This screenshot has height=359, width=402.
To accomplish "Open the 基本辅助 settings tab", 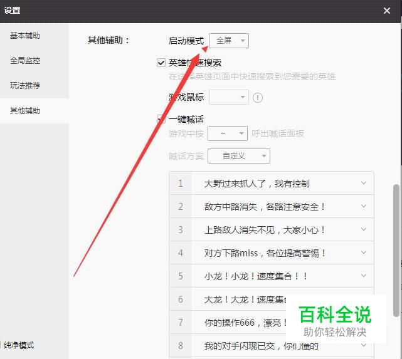I will [25, 36].
